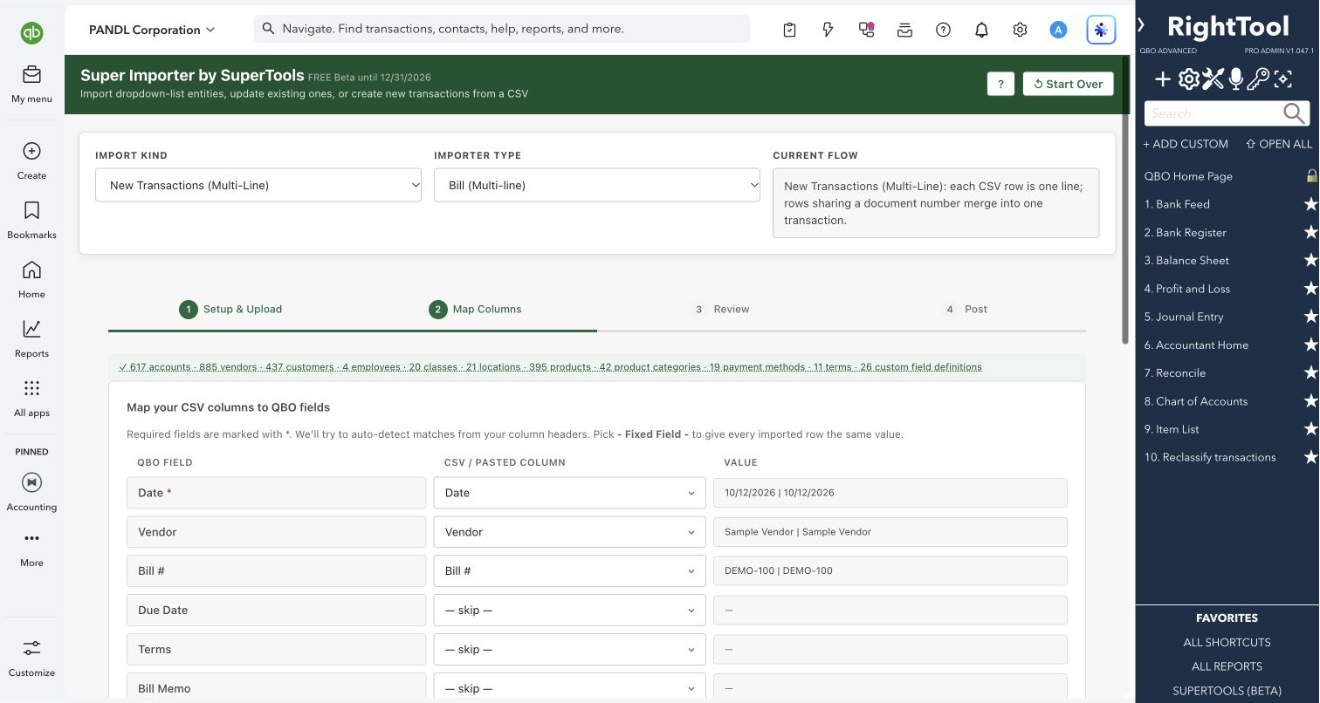The height and width of the screenshot is (703, 1320).
Task: Open the QuickBooks logo home icon
Action: tap(31, 33)
